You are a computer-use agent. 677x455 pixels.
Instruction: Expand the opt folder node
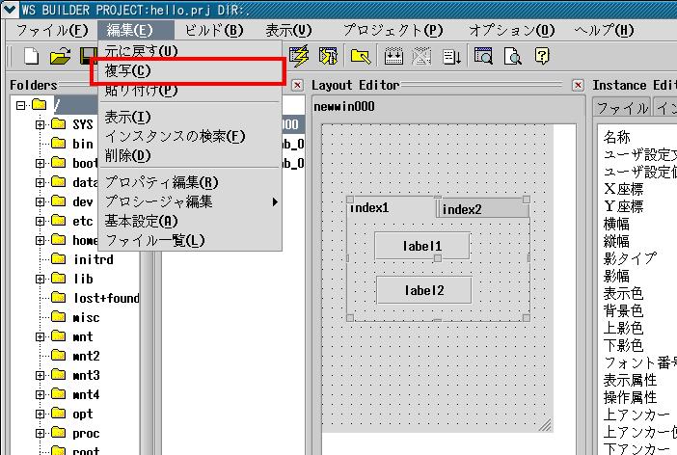pos(41,414)
